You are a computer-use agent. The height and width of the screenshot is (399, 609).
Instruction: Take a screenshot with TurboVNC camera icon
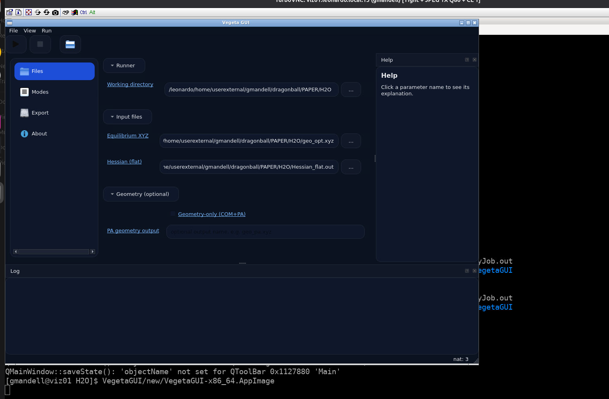pyautogui.click(x=55, y=12)
